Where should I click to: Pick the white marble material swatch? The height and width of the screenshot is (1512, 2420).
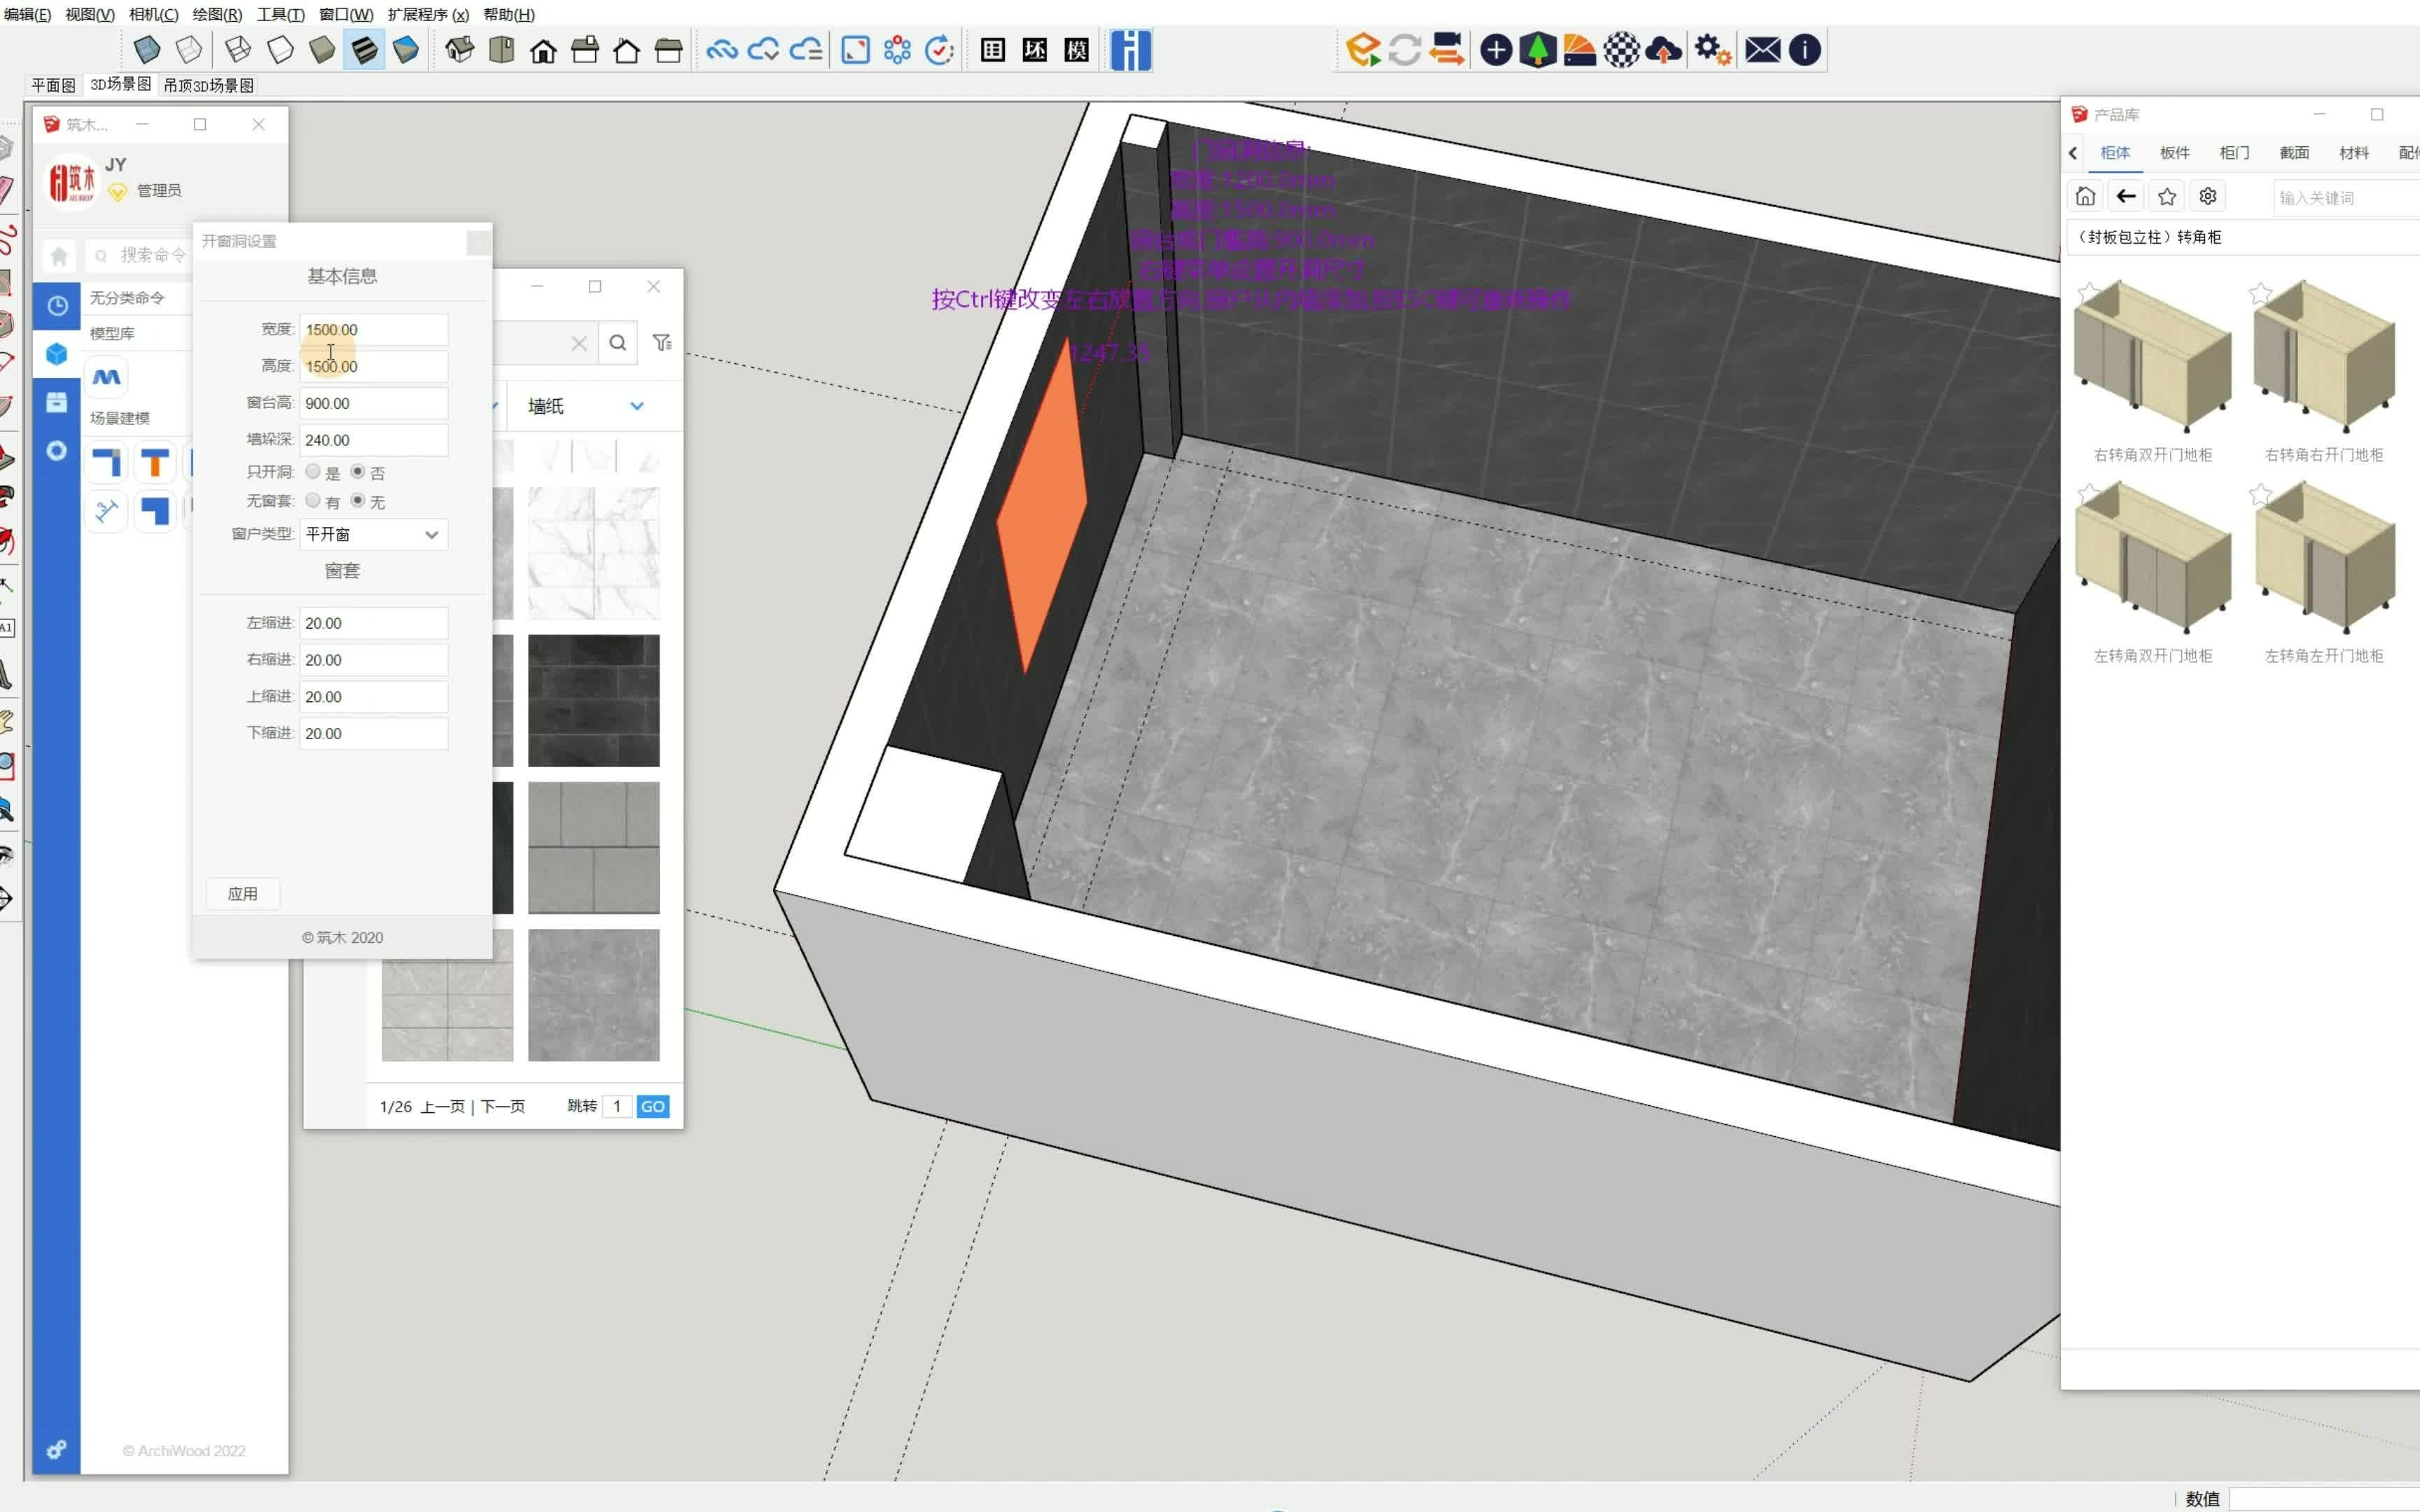coord(594,553)
